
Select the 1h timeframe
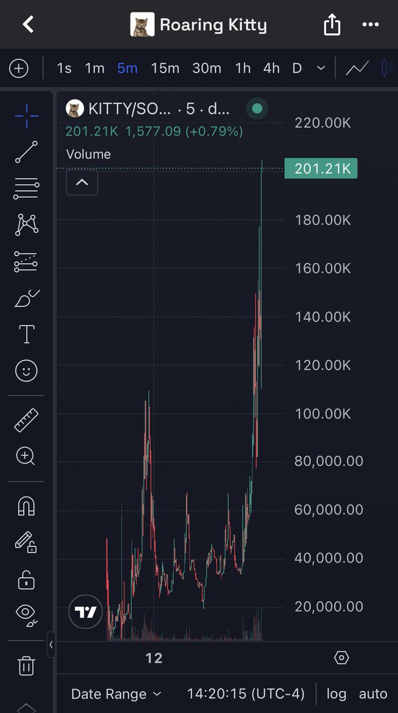242,68
